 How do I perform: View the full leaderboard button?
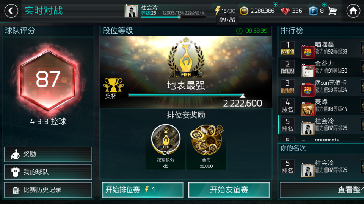point(322,190)
